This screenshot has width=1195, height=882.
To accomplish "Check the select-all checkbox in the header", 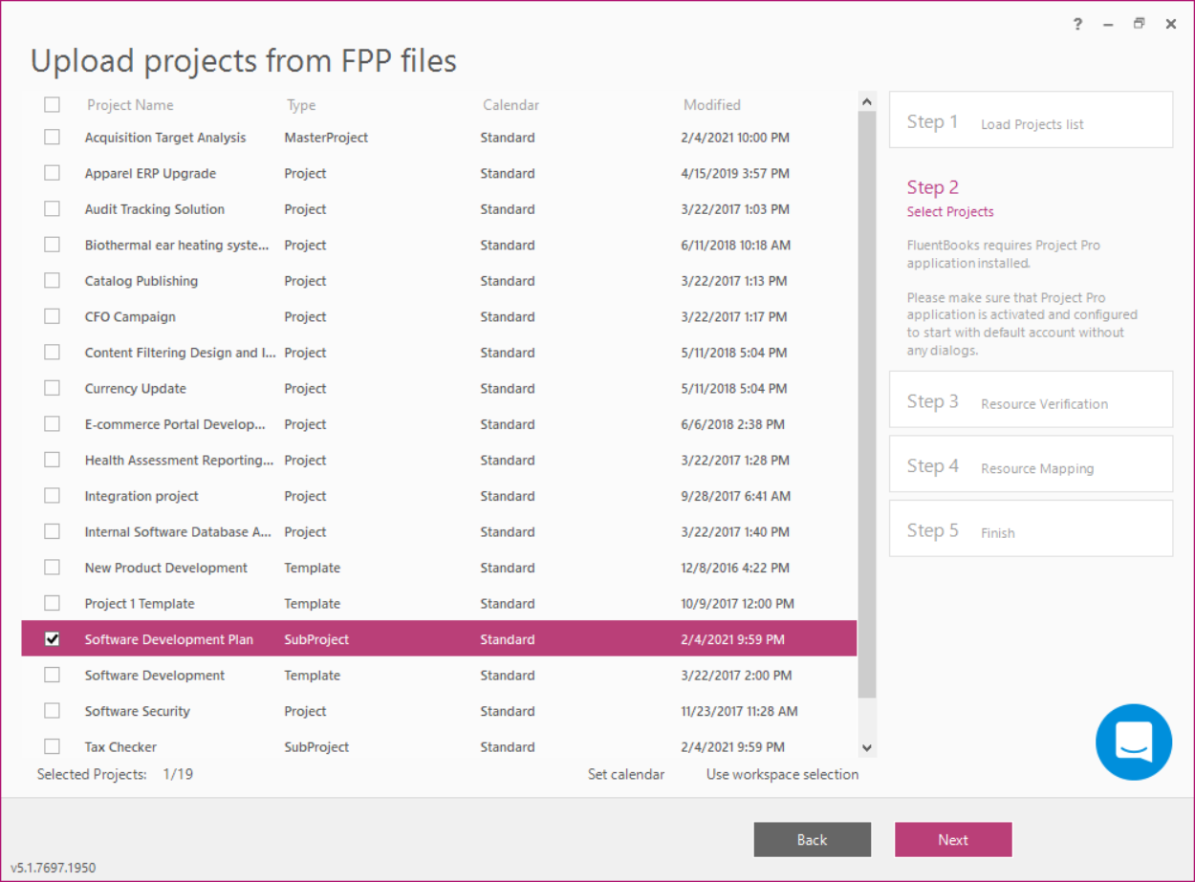I will tap(52, 104).
